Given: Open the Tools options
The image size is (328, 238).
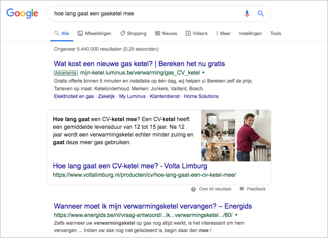Looking at the screenshot, I should click(x=276, y=34).
